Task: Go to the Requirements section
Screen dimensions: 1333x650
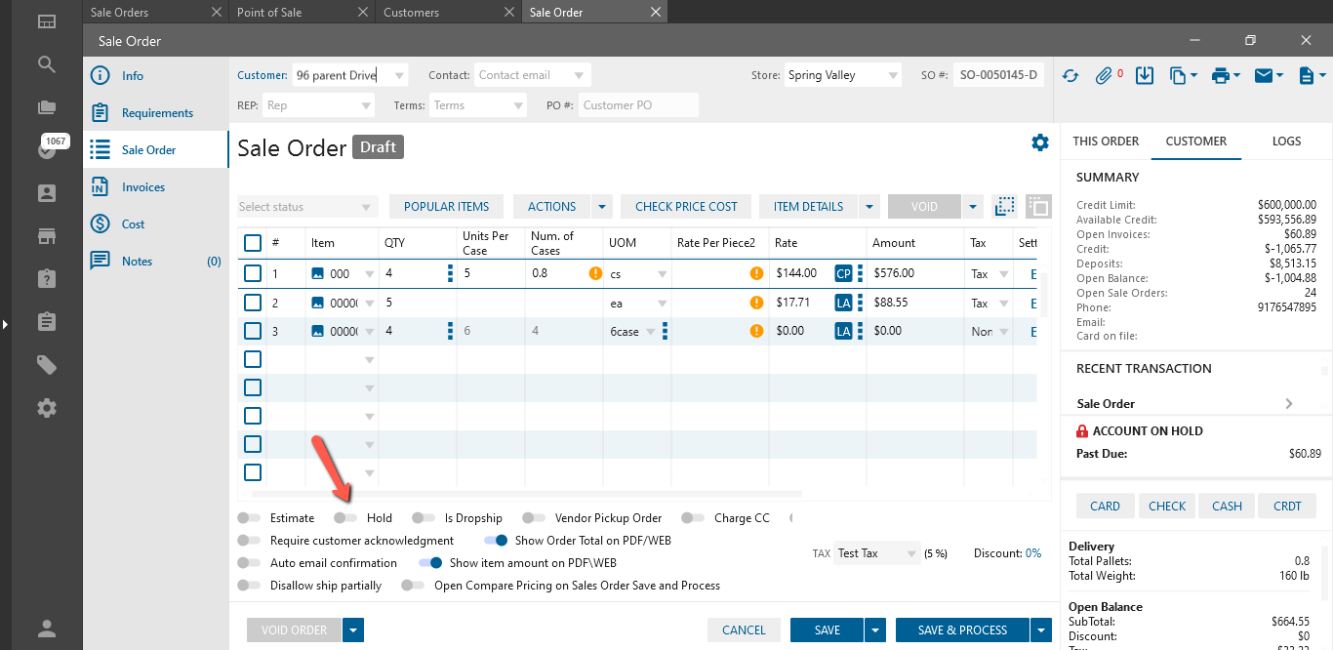Action: click(156, 113)
